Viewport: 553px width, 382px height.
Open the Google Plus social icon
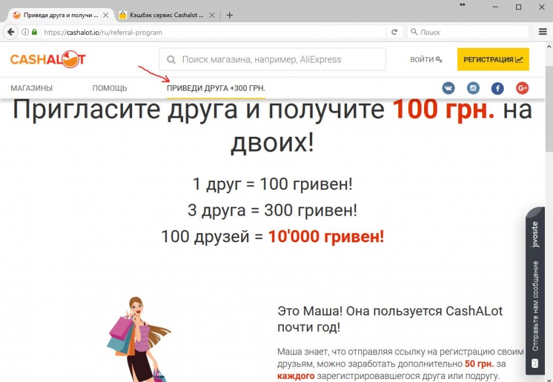point(522,88)
